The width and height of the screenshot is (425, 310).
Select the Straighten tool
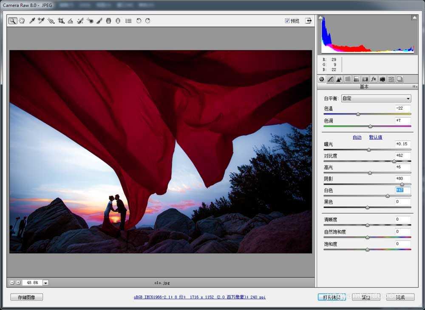(71, 20)
